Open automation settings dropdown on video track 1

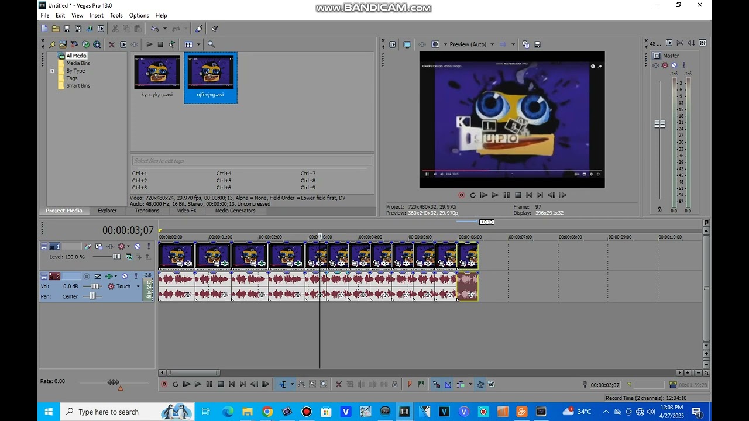(128, 246)
